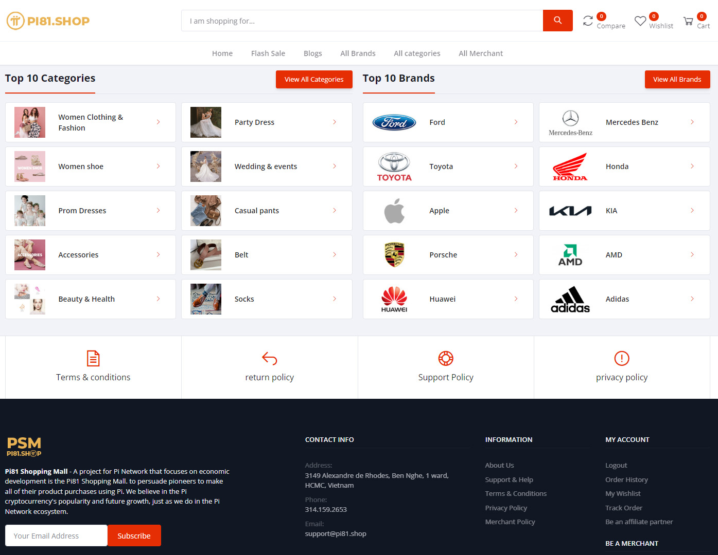Open the shopping Cart icon
The width and height of the screenshot is (718, 555).
pos(688,21)
